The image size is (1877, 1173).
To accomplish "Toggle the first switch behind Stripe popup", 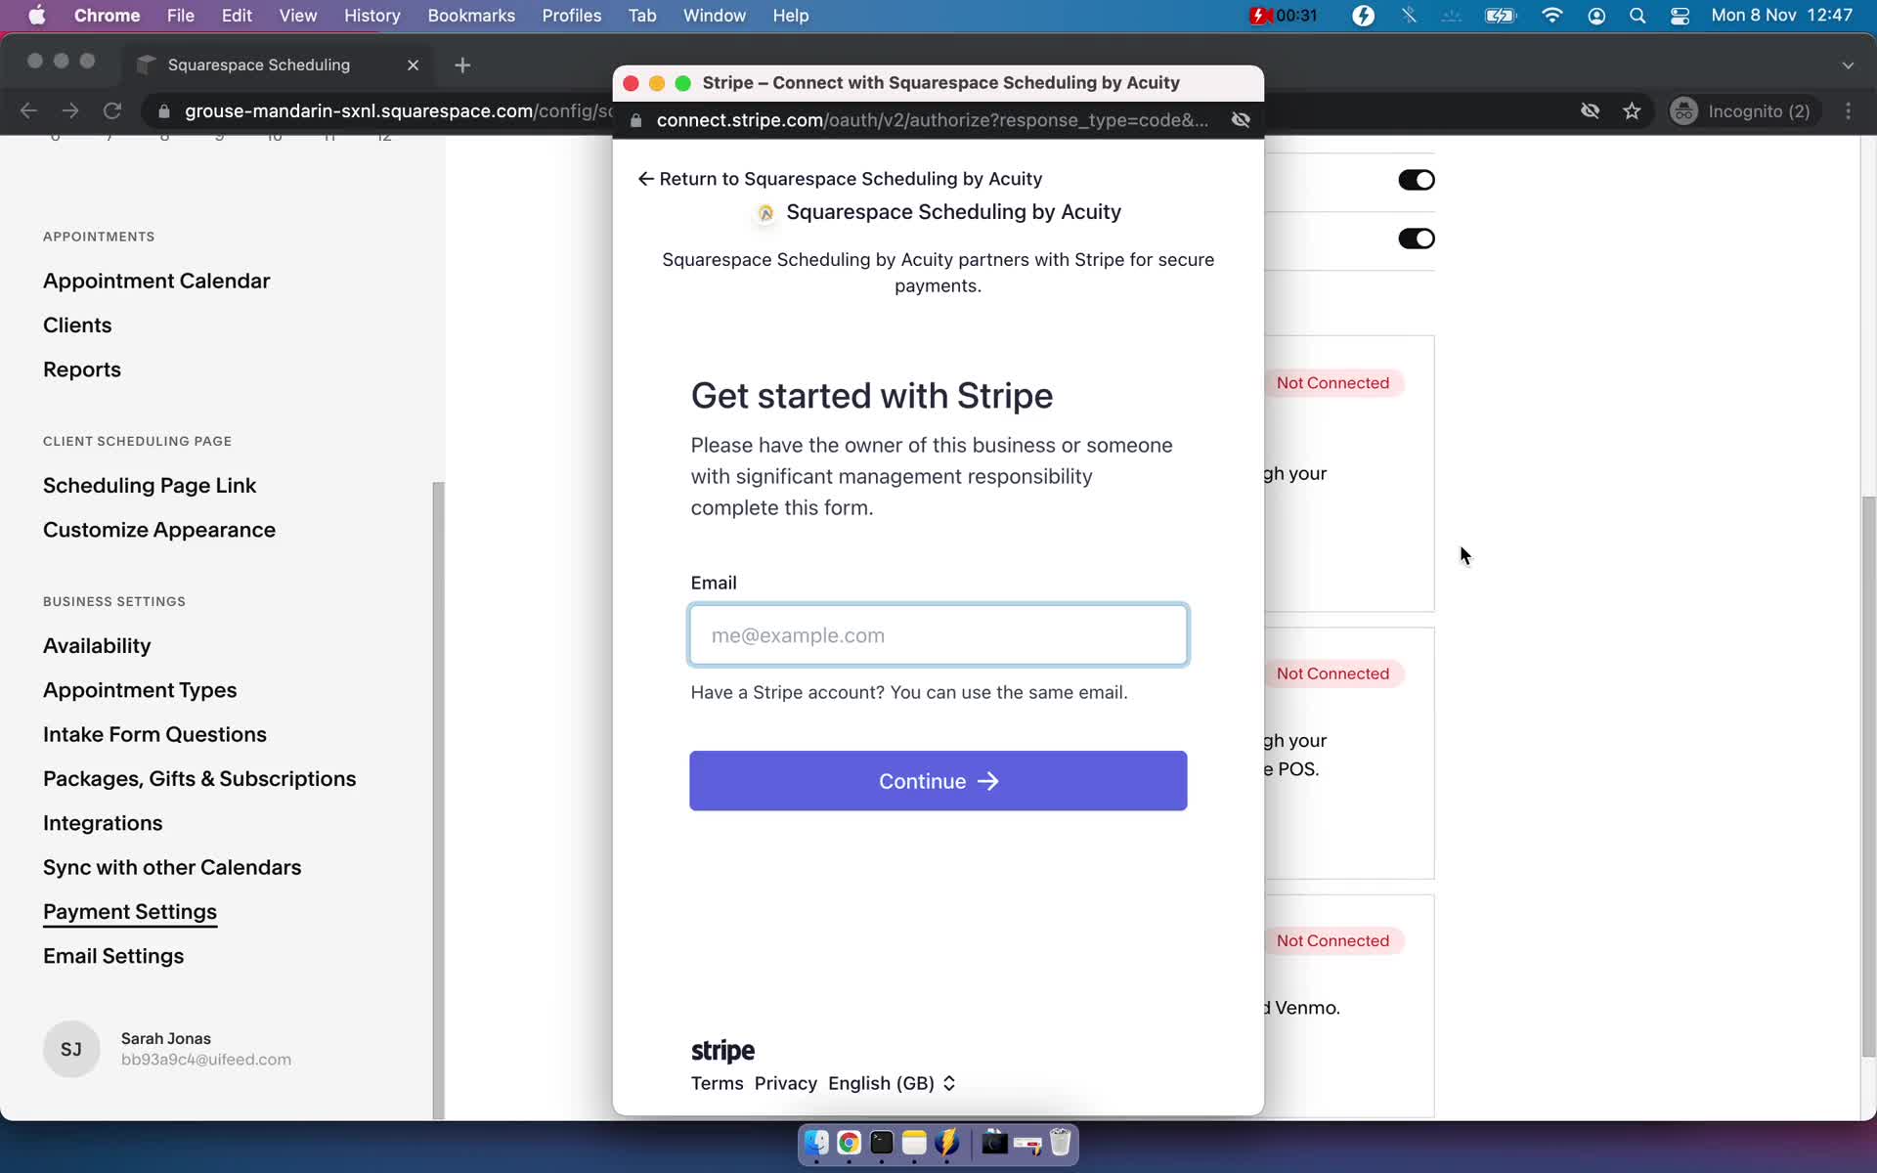I will [x=1416, y=180].
